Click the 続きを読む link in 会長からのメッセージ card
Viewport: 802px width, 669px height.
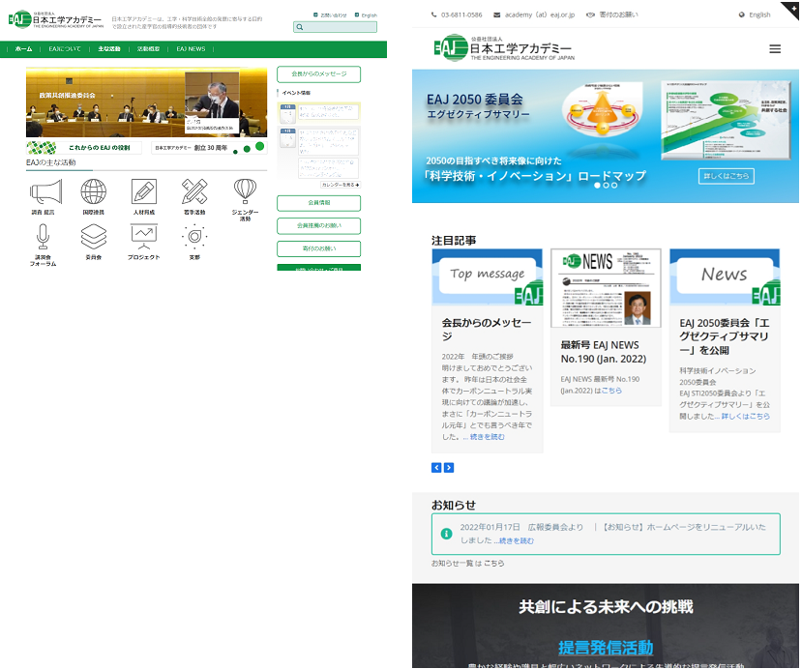[x=487, y=437]
